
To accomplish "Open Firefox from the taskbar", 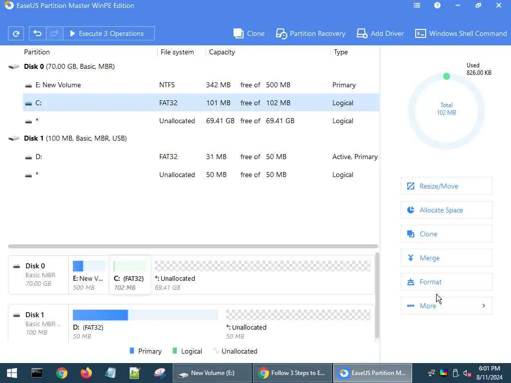I will pyautogui.click(x=86, y=373).
